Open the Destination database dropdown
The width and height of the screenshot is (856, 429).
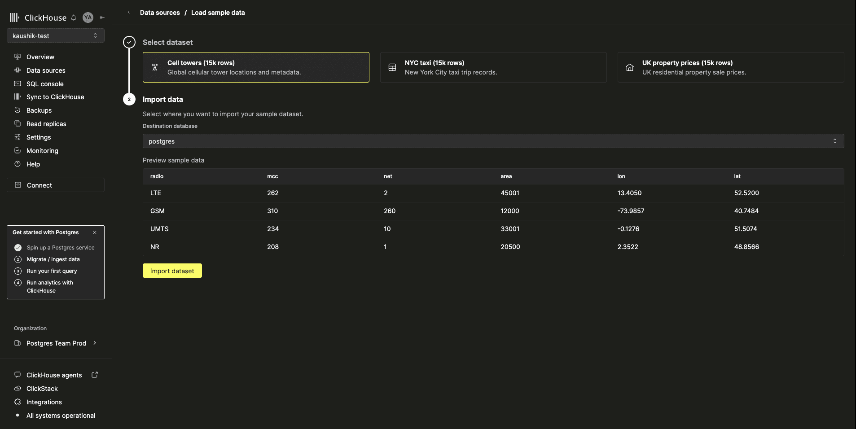[x=493, y=141]
